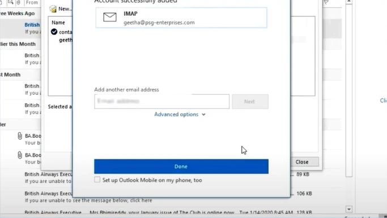Viewport: 387px width, 218px height.
Task: Click the Name column header
Action: (x=58, y=23)
